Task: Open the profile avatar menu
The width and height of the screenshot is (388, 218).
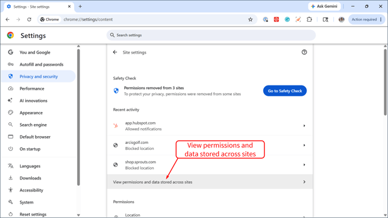Action: point(342,19)
